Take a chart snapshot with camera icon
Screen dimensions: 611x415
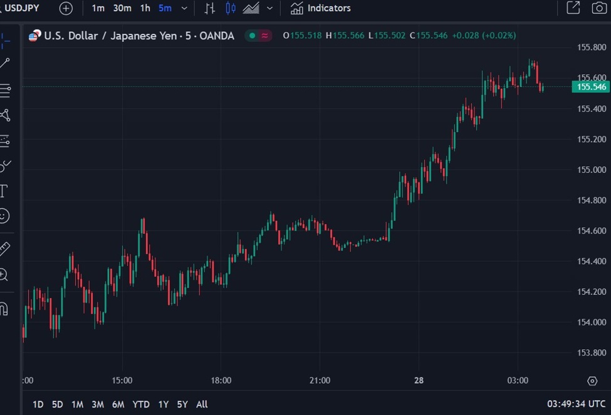tap(599, 8)
